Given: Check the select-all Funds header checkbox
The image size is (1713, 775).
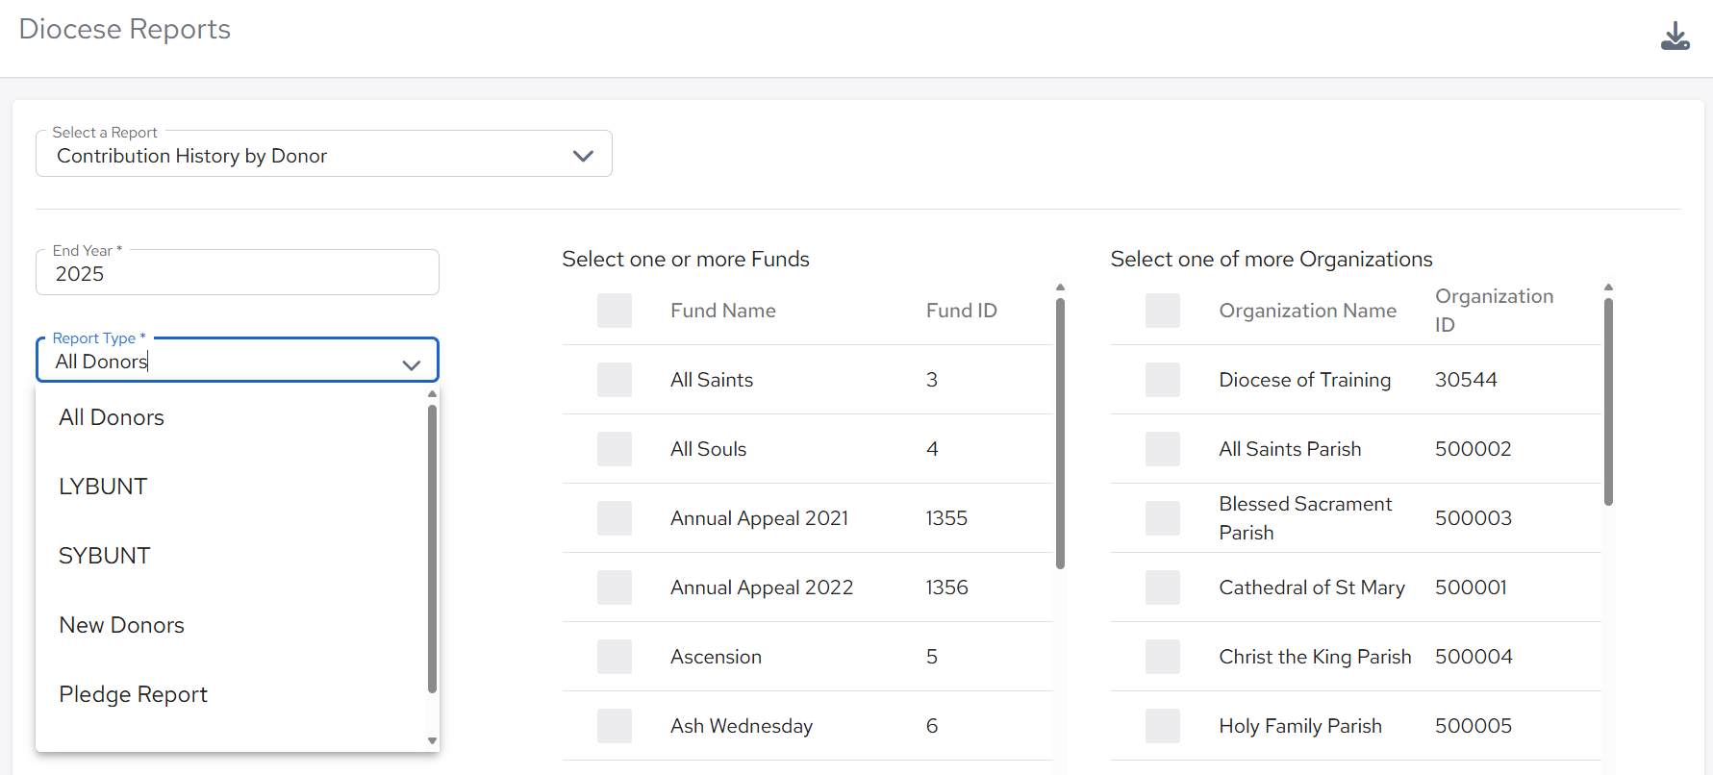Looking at the screenshot, I should tap(615, 311).
